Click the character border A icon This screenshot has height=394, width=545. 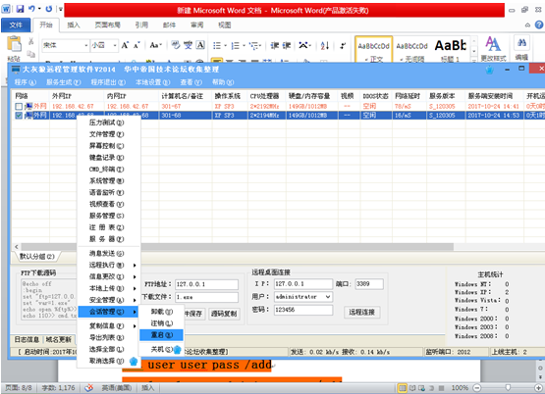click(x=200, y=45)
